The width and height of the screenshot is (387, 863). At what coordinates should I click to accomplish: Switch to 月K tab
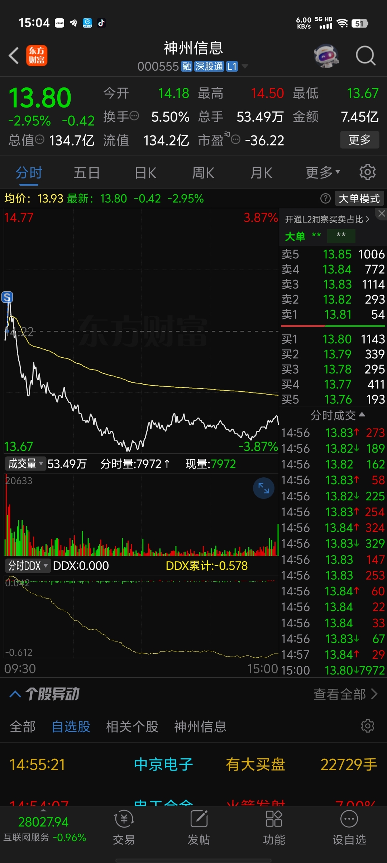[262, 173]
